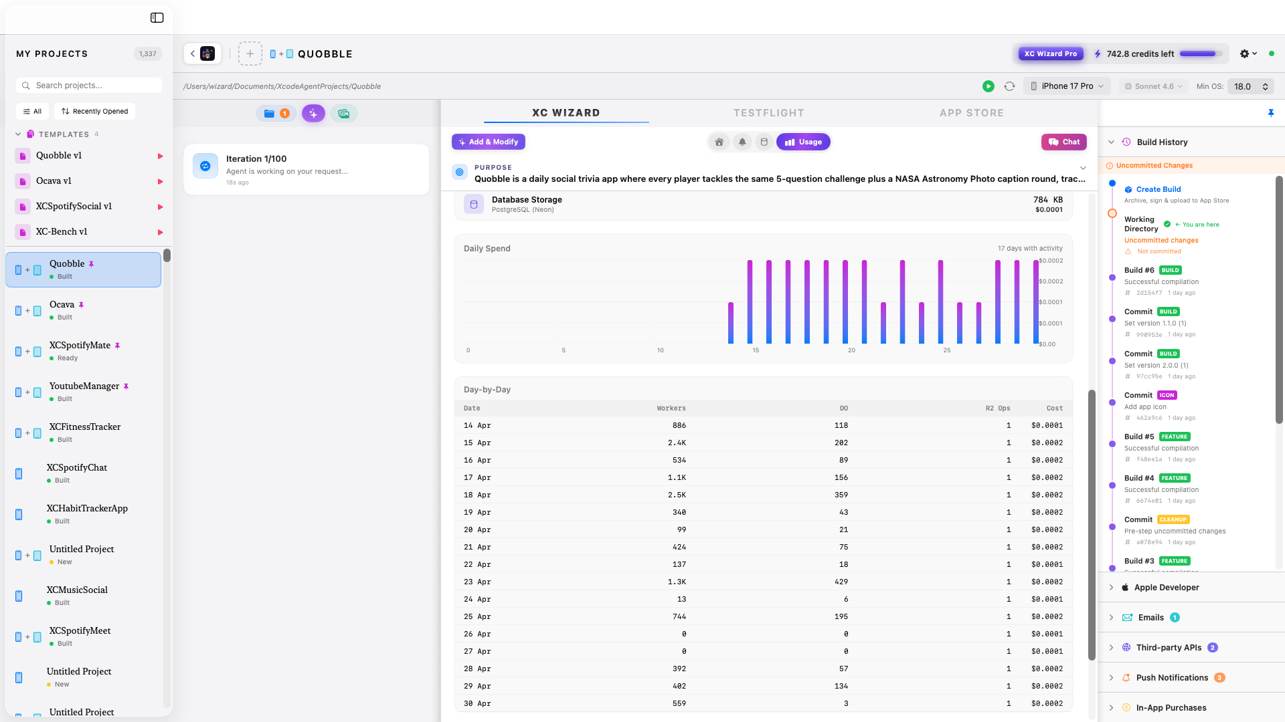Image resolution: width=1285 pixels, height=722 pixels.
Task: Launch Quobble v1 template play arrow
Action: (x=160, y=156)
